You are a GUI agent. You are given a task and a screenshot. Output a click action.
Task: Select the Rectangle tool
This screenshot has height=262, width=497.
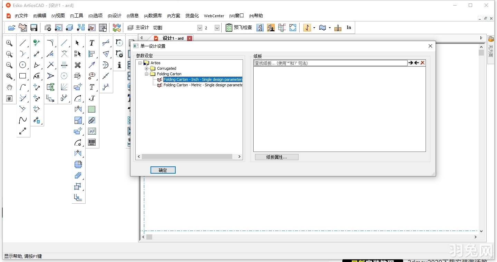click(x=23, y=76)
